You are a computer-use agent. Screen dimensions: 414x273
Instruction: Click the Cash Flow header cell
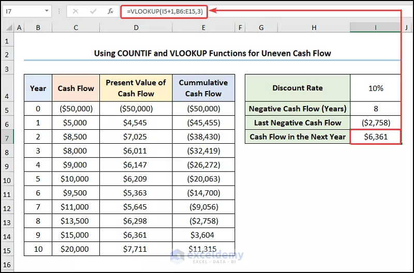click(x=76, y=88)
